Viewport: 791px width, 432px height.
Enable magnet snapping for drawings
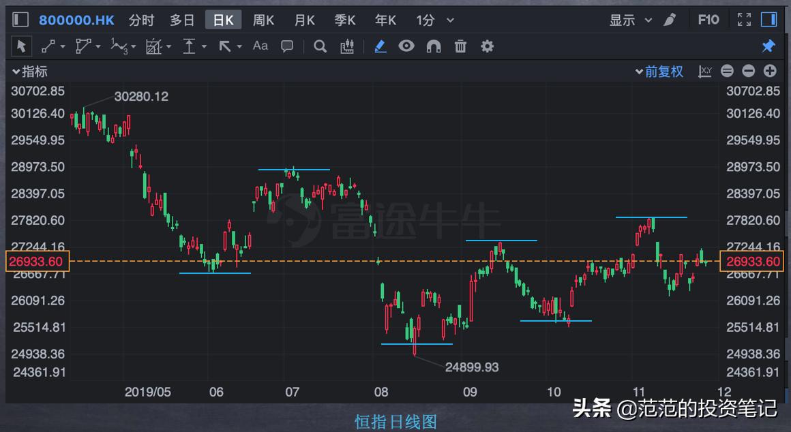click(x=434, y=46)
